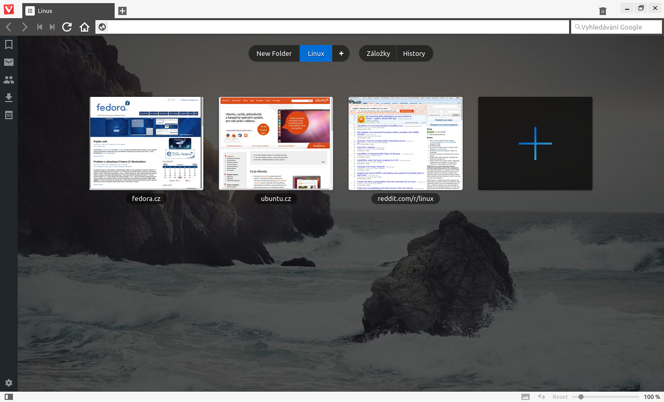Open Settings via the gear icon
Viewport: 664px width, 402px height.
9,383
